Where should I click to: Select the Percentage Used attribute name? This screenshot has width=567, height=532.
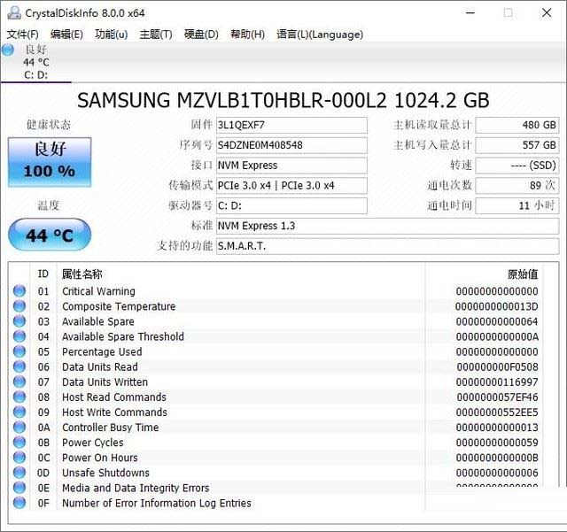102,352
